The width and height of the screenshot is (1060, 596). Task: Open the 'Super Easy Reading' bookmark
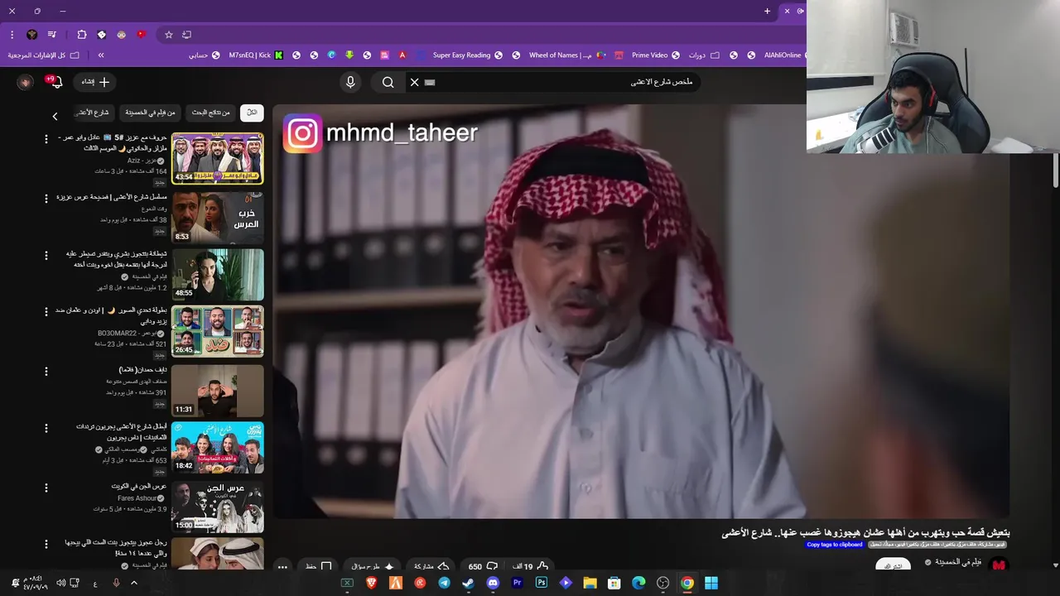click(x=467, y=55)
